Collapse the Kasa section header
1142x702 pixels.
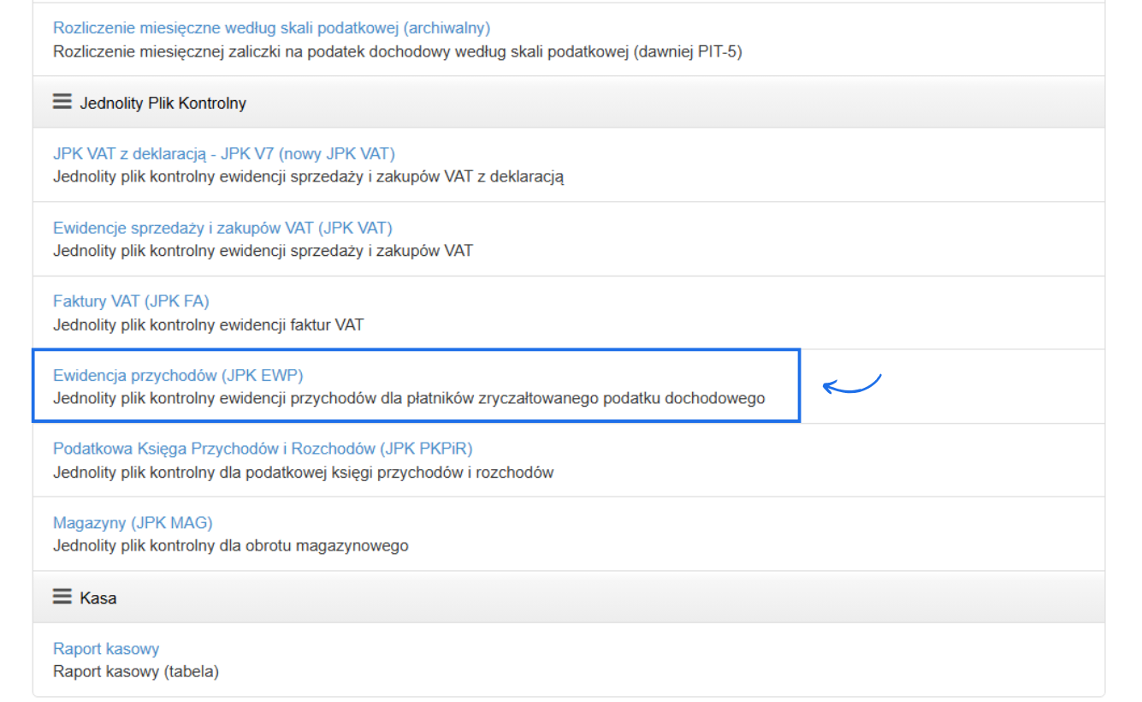tap(98, 598)
